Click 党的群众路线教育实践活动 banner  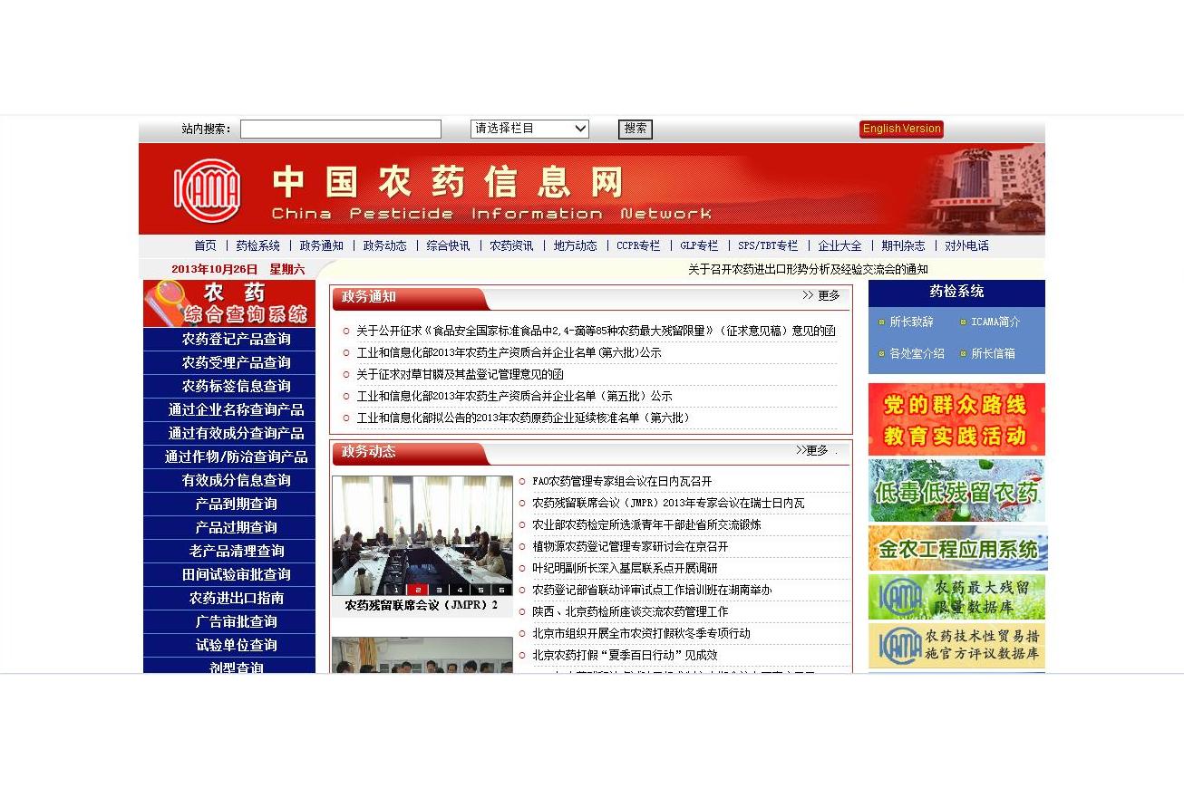[x=956, y=419]
